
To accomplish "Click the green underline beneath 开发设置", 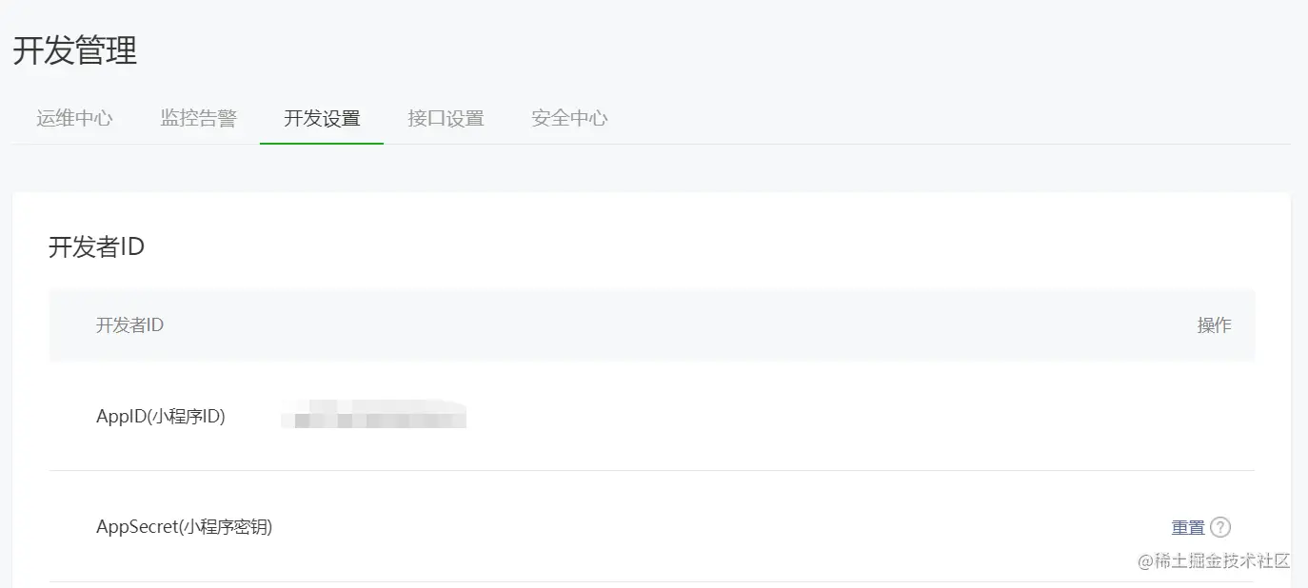I will (x=322, y=143).
